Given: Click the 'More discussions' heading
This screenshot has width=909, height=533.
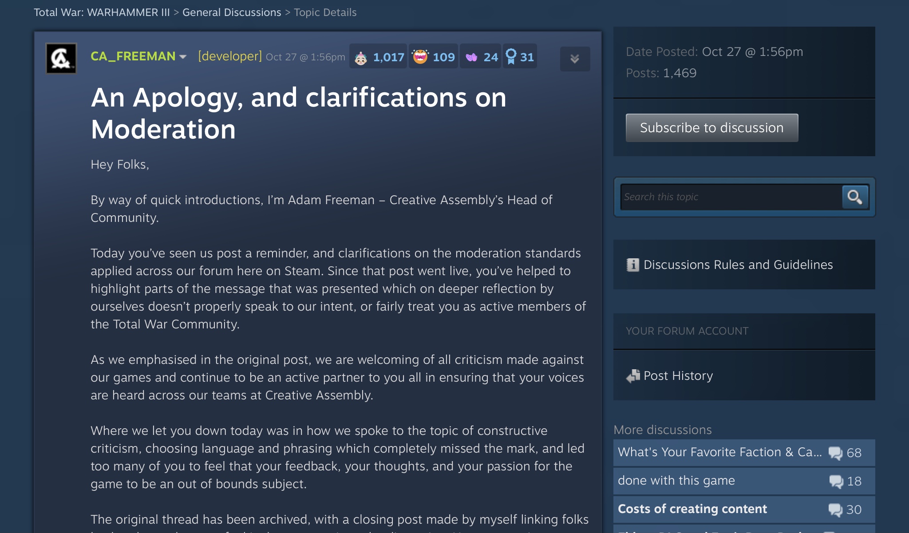Looking at the screenshot, I should 663,430.
